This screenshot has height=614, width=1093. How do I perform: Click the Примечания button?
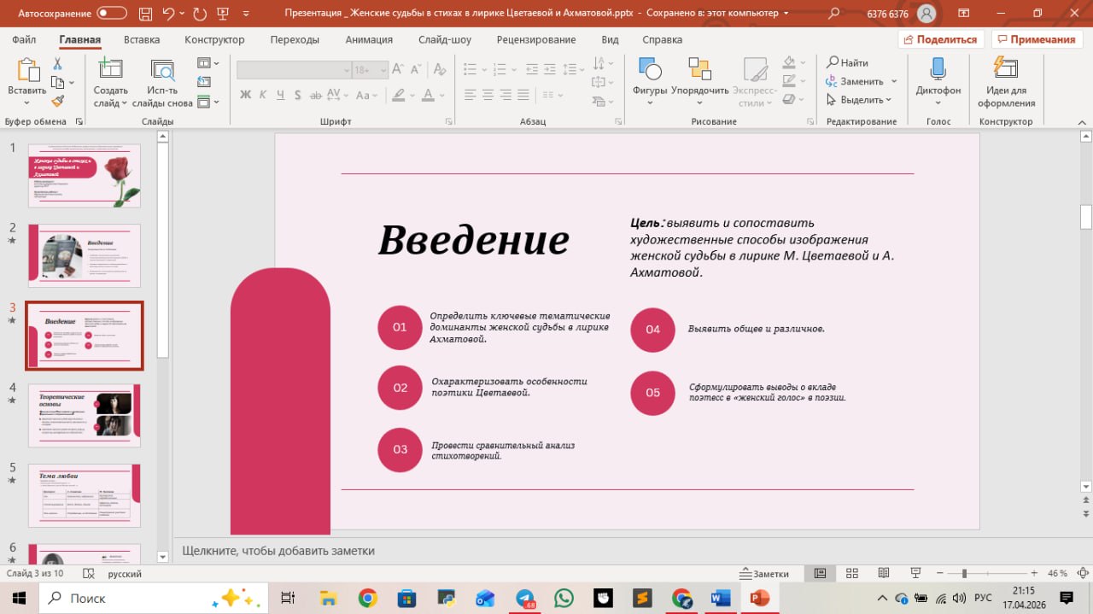1037,39
